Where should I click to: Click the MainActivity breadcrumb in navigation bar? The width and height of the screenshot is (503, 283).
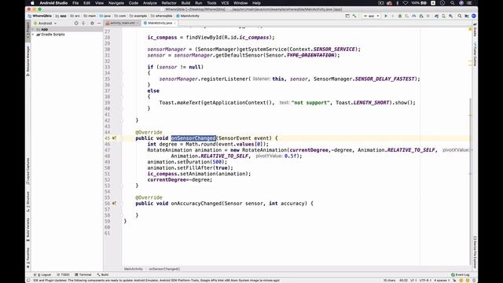pyautogui.click(x=188, y=16)
